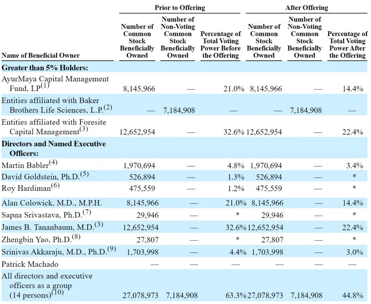Click the 3.0% value for Srinivas Akkaraju
This screenshot has width=371, height=304.
click(355, 252)
